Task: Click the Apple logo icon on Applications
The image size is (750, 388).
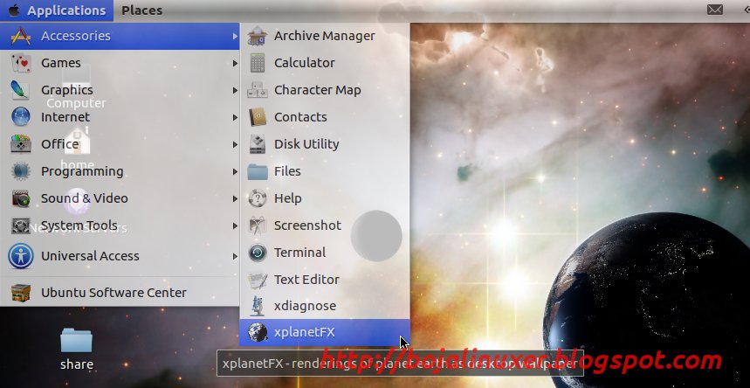Action: [x=14, y=10]
